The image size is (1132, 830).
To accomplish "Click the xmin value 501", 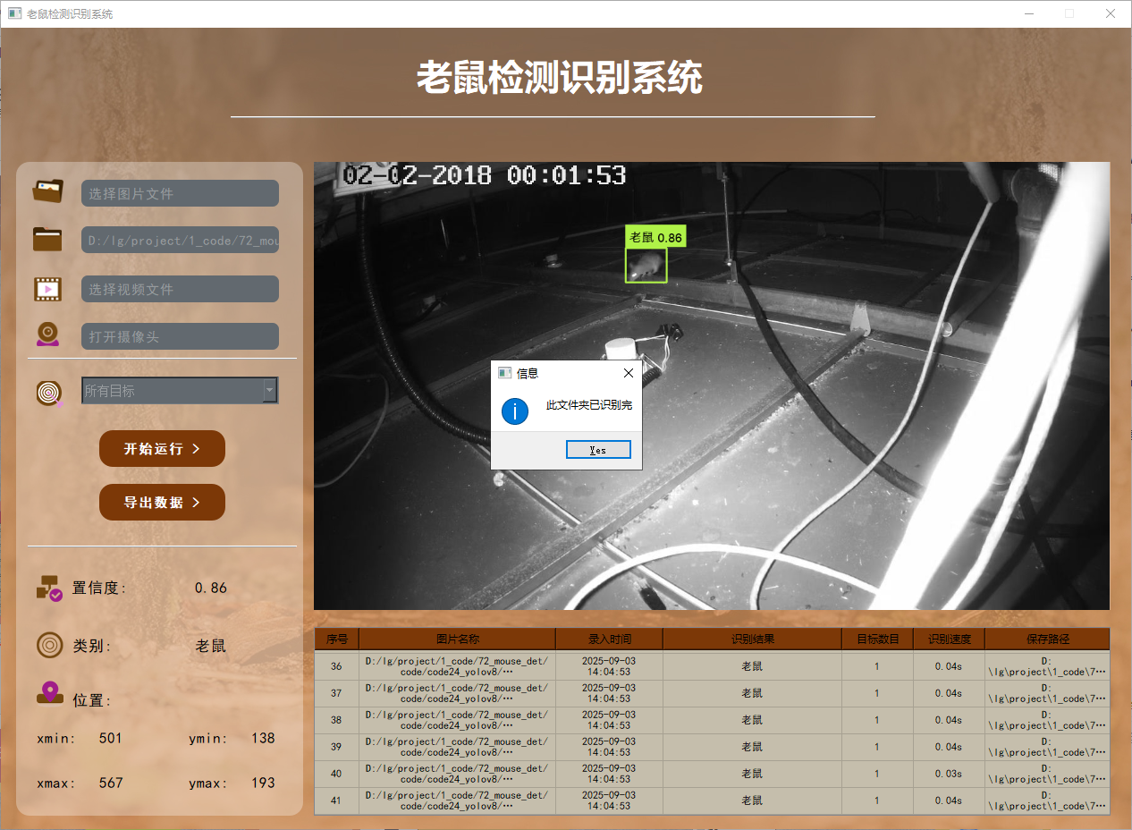I will 110,738.
